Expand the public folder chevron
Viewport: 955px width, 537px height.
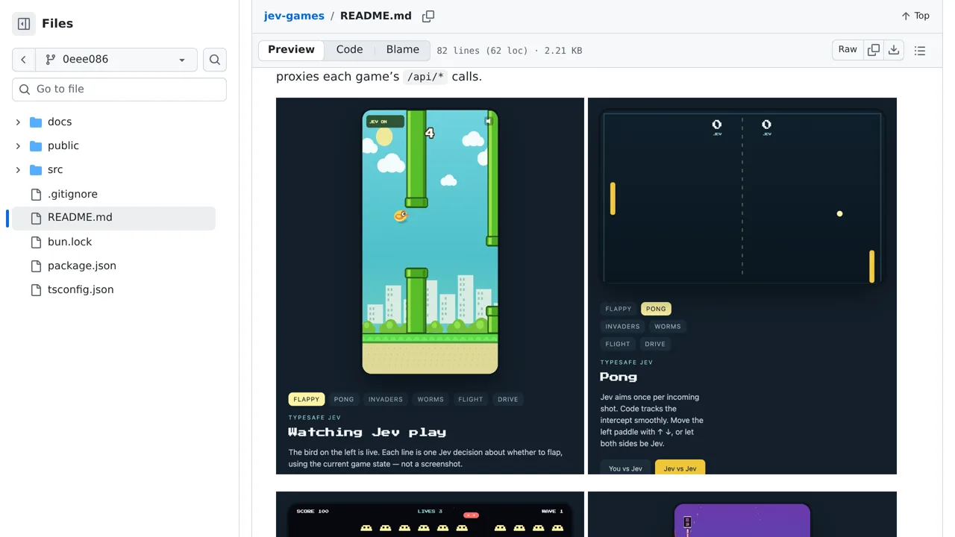[x=18, y=145]
